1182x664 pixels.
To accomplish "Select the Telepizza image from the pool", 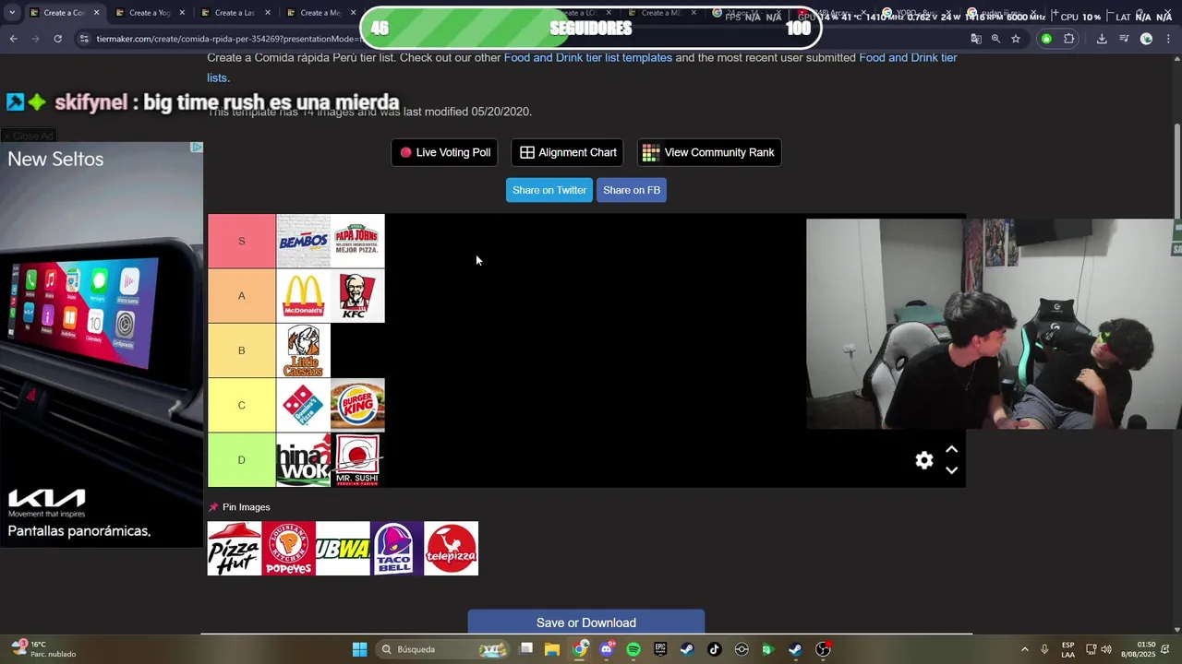I will coord(452,549).
